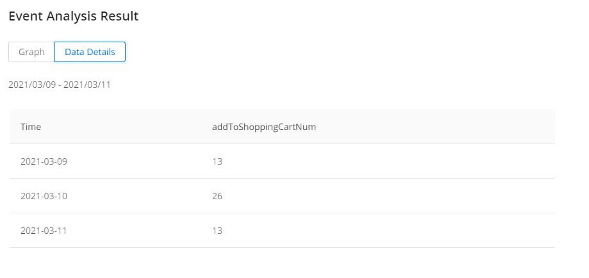Select the 2021-03-11 date cell

[44, 231]
